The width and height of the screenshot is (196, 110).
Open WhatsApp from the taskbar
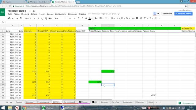[47, 108]
